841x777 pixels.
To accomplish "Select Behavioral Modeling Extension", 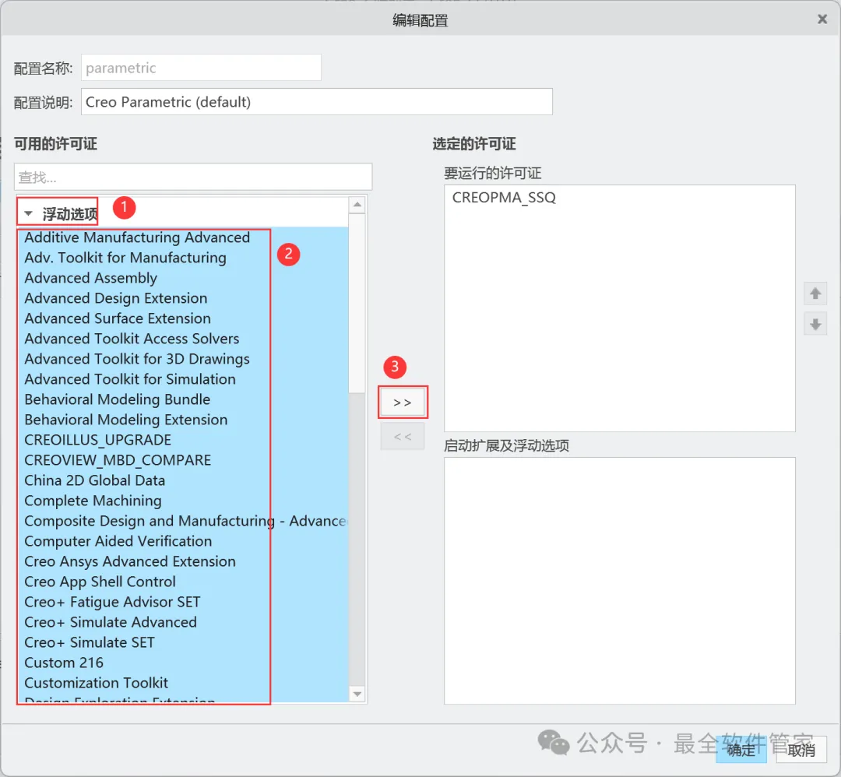I will pyautogui.click(x=183, y=420).
